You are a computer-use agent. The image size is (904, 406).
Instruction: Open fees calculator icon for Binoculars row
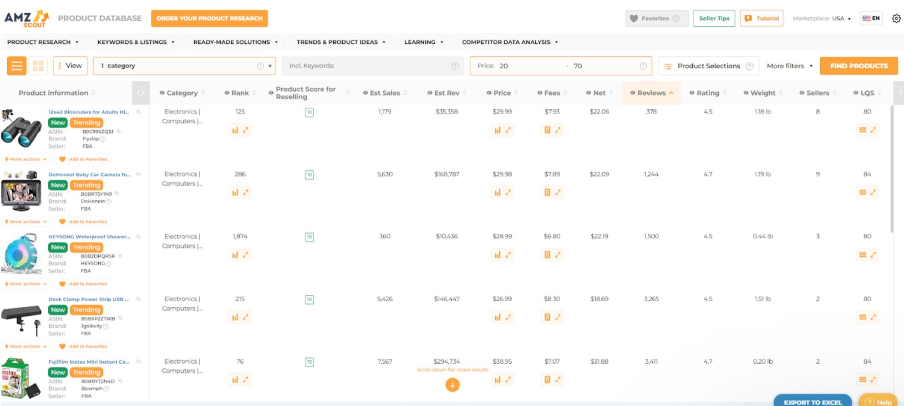pyautogui.click(x=547, y=130)
